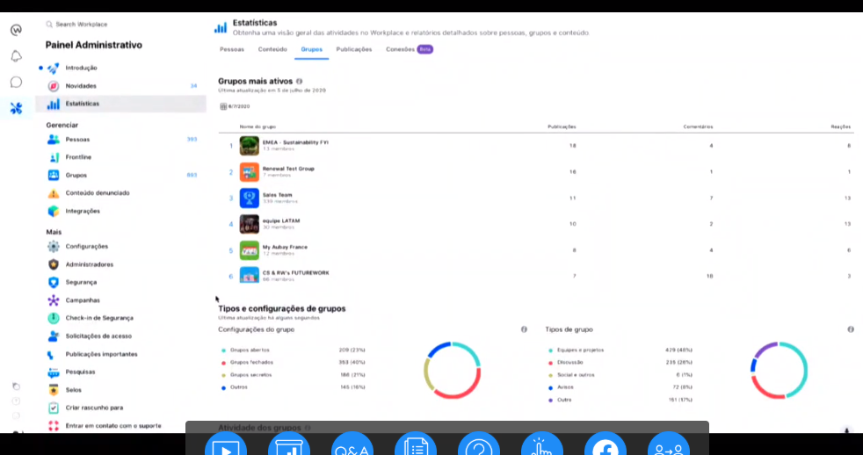The image size is (863, 455).
Task: Click the Configurações do grupo donut chart
Action: (x=453, y=370)
